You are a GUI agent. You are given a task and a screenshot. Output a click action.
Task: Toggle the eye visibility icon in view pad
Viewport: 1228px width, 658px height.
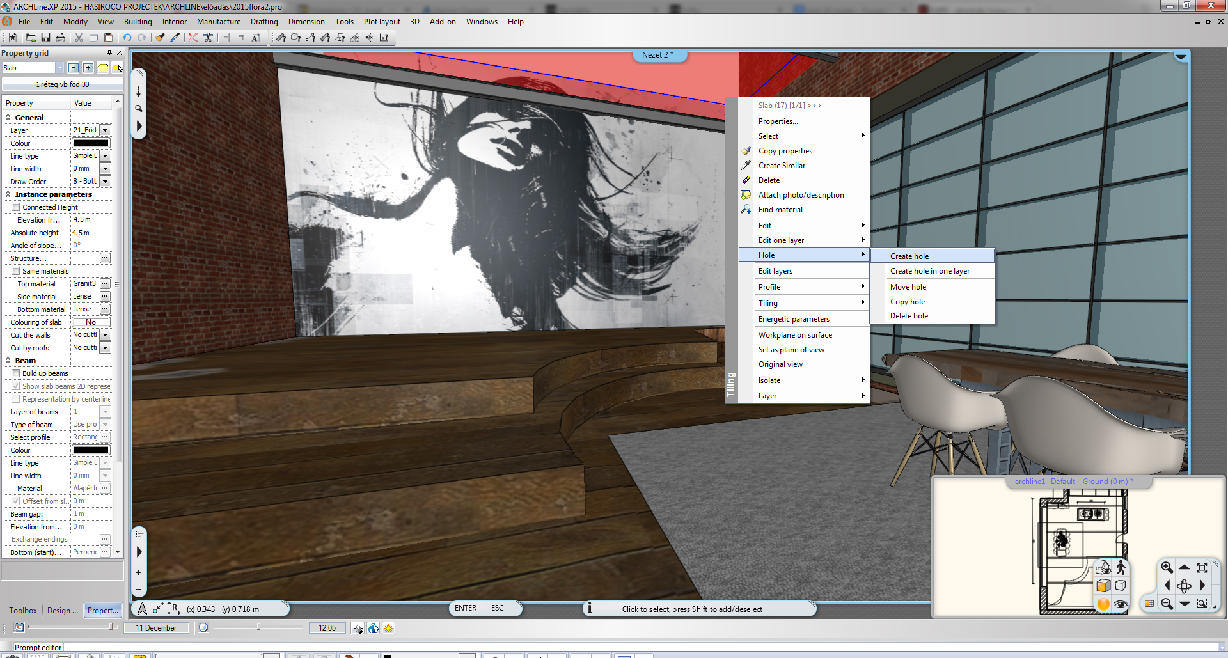point(1121,604)
